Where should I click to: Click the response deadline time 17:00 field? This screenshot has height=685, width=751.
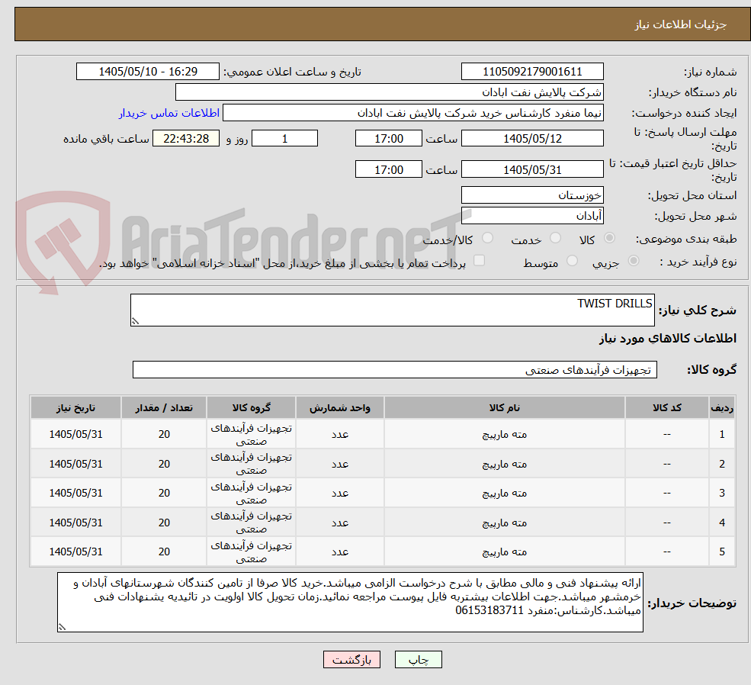(388, 138)
